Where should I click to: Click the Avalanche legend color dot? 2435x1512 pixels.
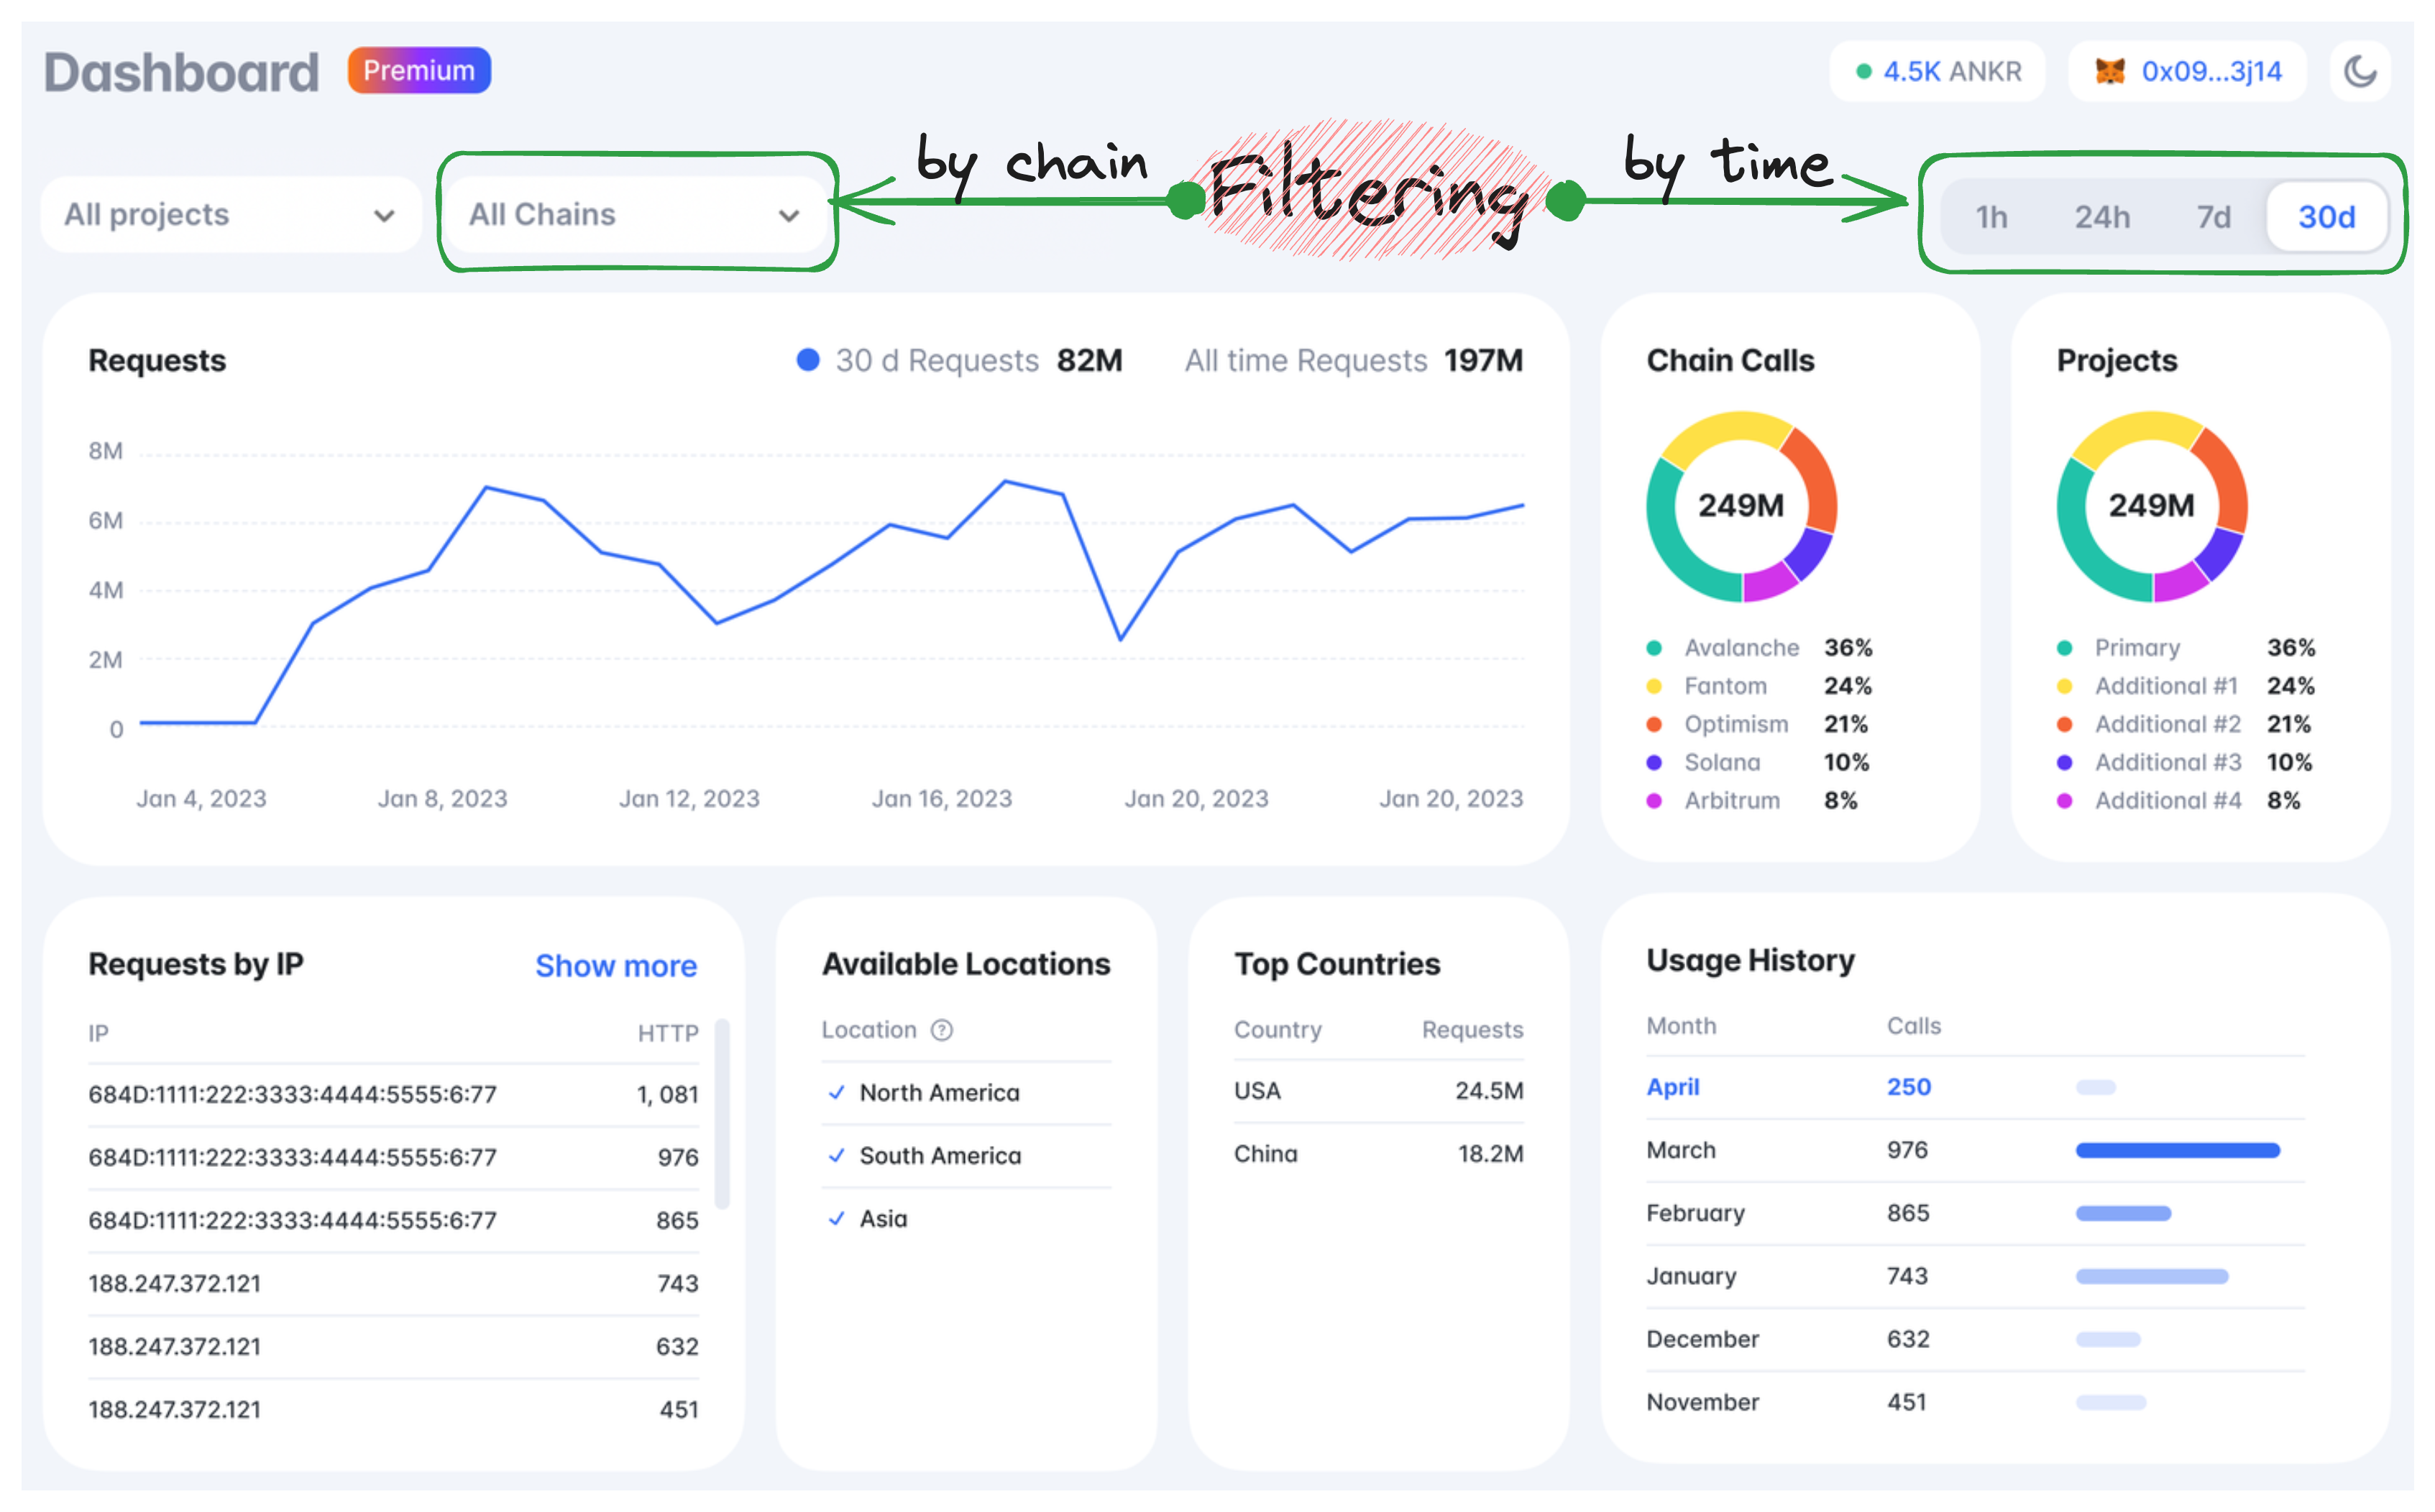point(1654,648)
